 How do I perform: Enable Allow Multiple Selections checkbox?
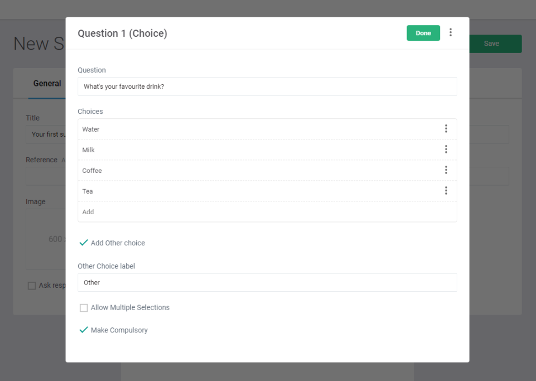(84, 307)
